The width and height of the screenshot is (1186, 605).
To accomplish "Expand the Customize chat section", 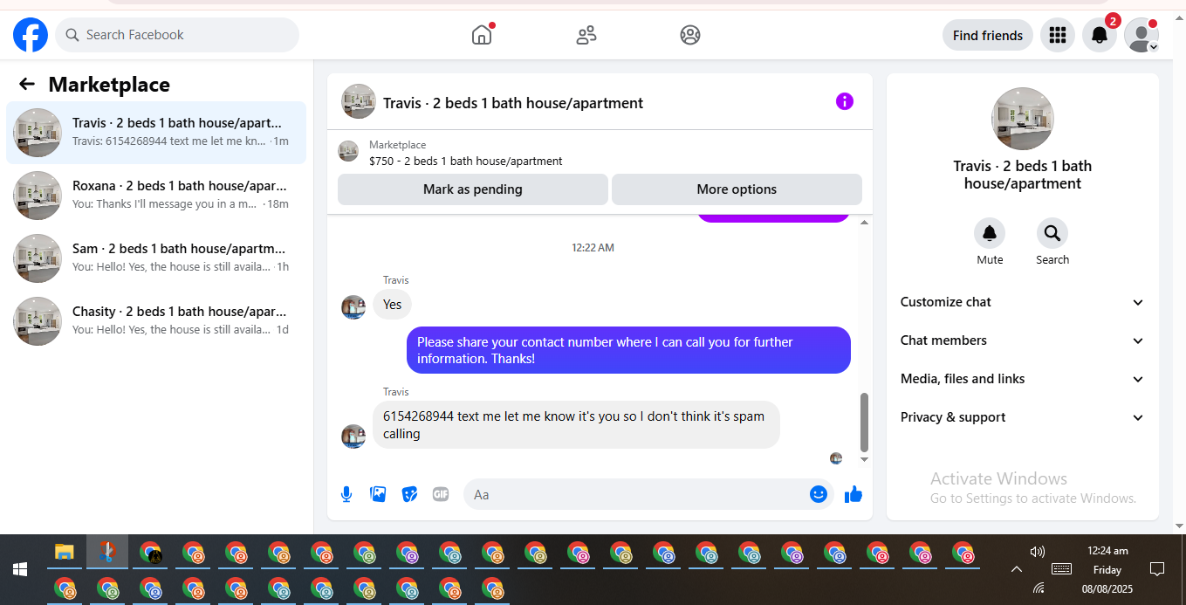I will tap(1022, 302).
